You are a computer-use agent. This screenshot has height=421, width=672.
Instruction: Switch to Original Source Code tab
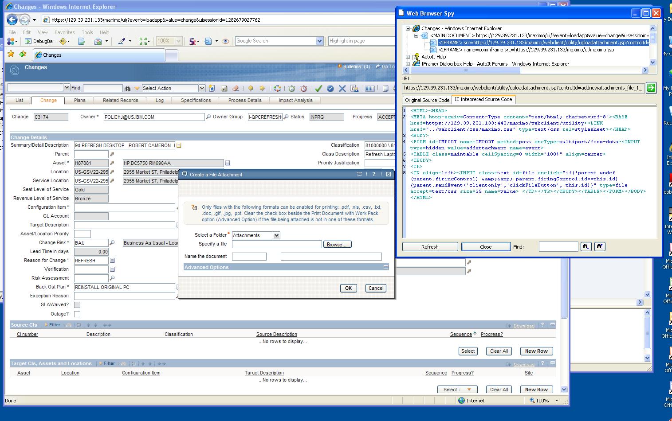(427, 100)
